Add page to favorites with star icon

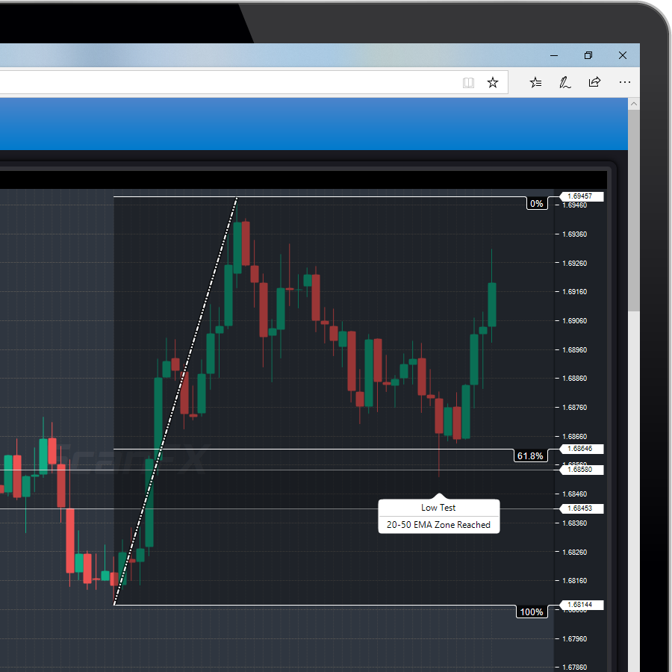tap(493, 83)
